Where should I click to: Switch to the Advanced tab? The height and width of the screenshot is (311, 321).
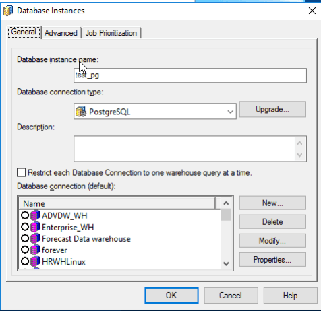point(61,33)
